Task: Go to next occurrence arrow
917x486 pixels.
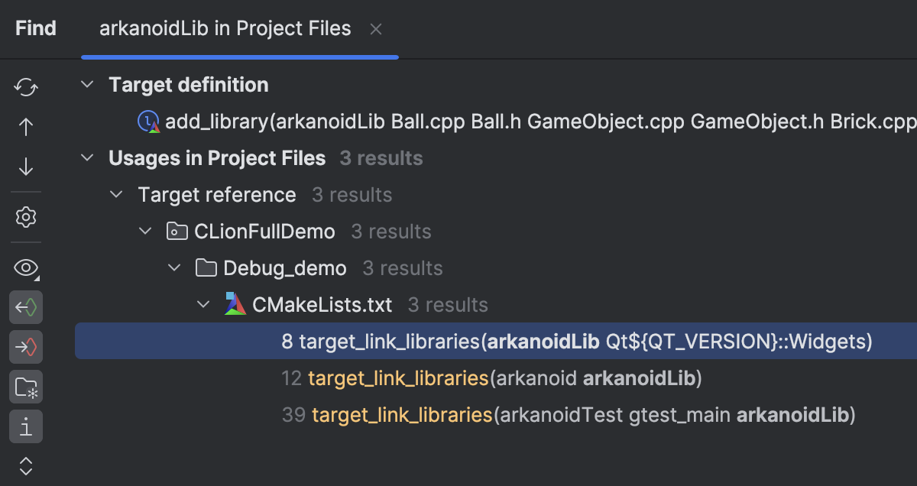Action: pyautogui.click(x=26, y=167)
